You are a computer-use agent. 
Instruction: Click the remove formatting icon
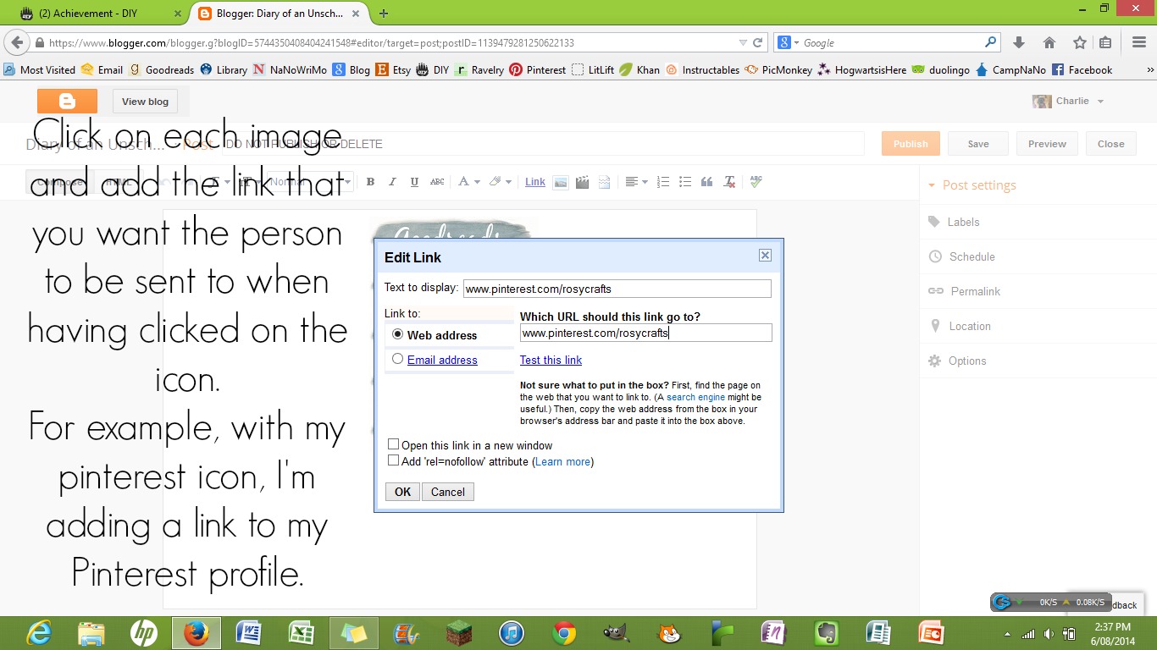(729, 182)
